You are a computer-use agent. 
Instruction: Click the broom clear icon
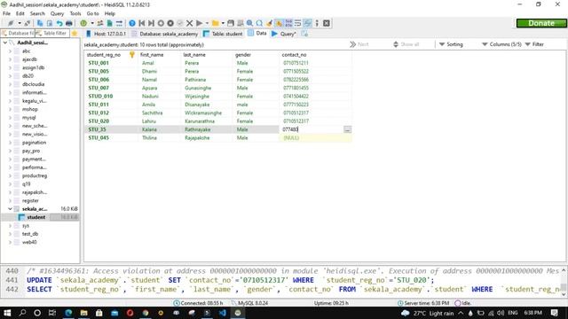point(269,23)
